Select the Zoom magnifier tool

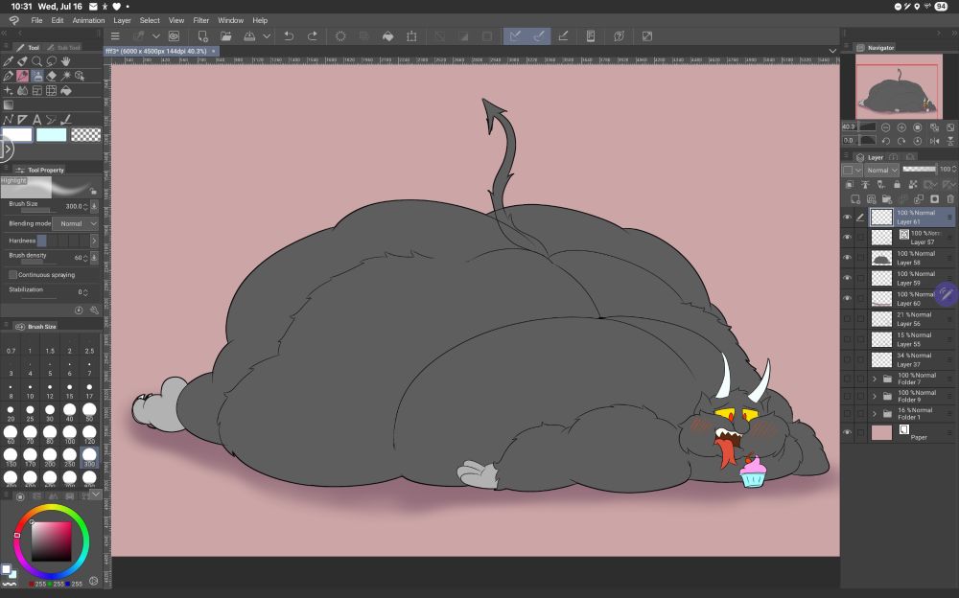click(36, 61)
